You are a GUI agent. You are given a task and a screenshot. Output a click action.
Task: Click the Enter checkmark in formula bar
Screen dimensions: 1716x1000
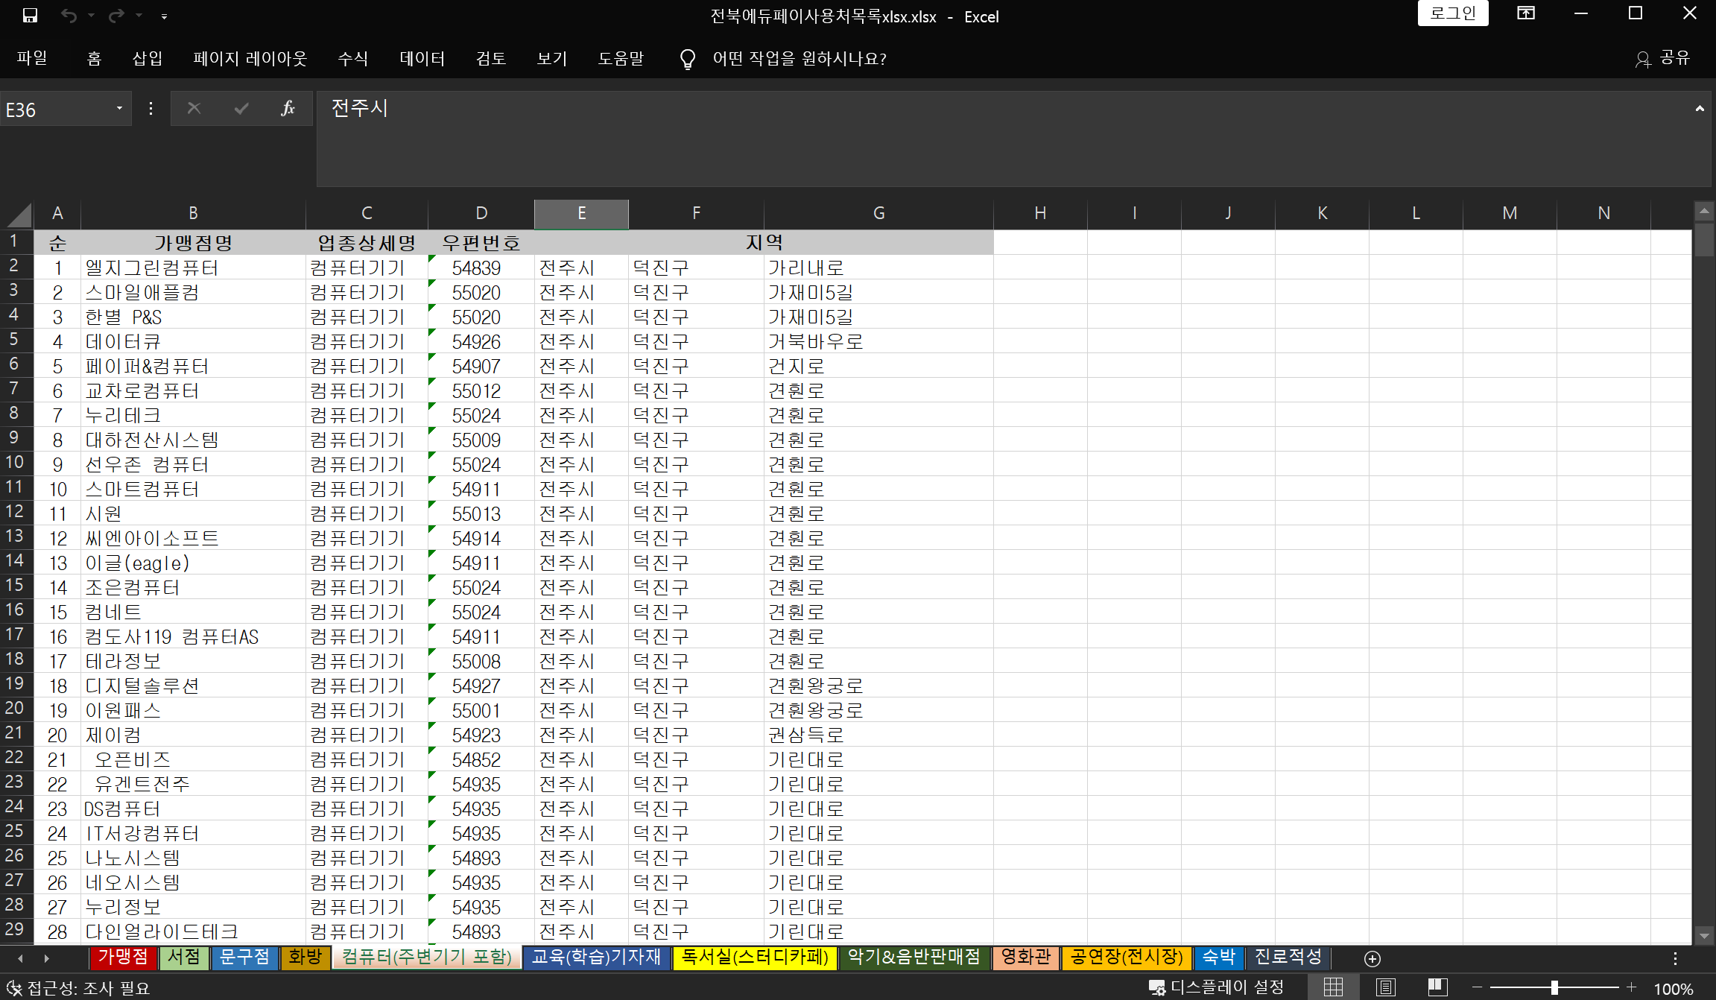tap(241, 109)
